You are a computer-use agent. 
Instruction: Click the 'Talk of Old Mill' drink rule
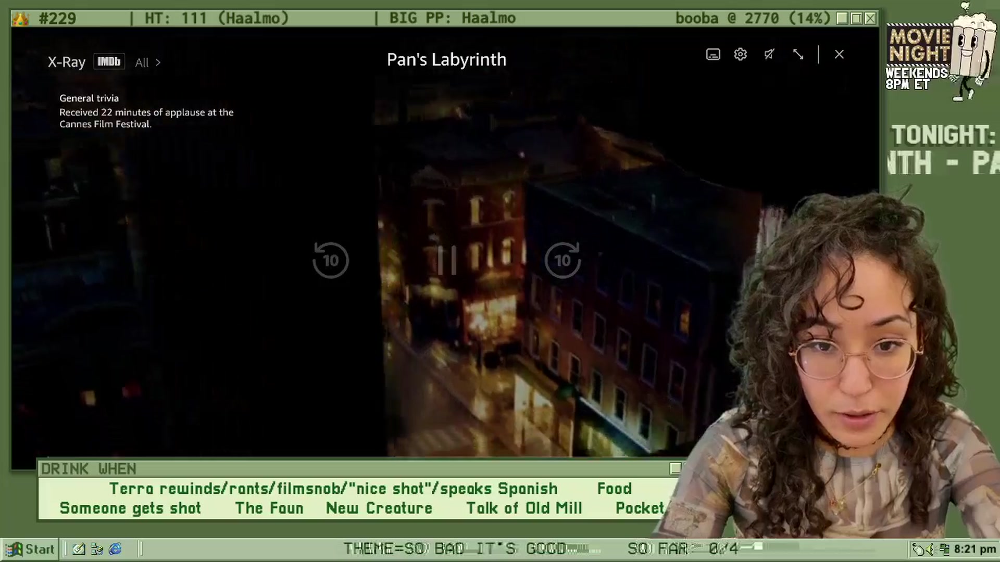click(x=524, y=508)
